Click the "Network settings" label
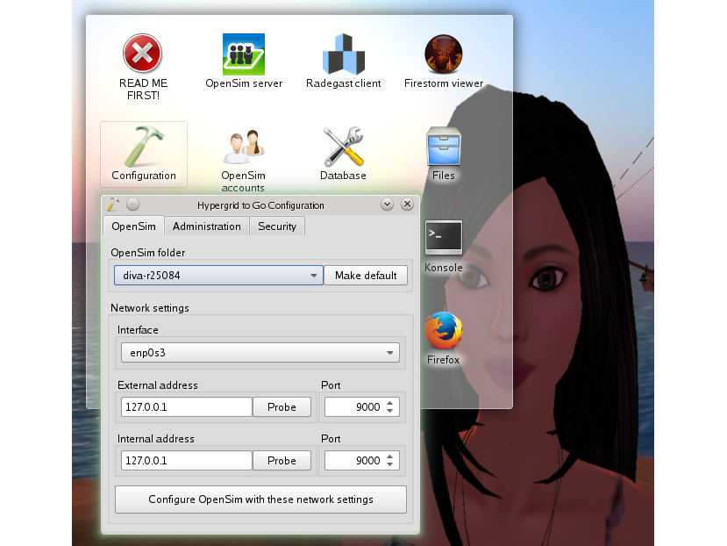 (x=150, y=308)
